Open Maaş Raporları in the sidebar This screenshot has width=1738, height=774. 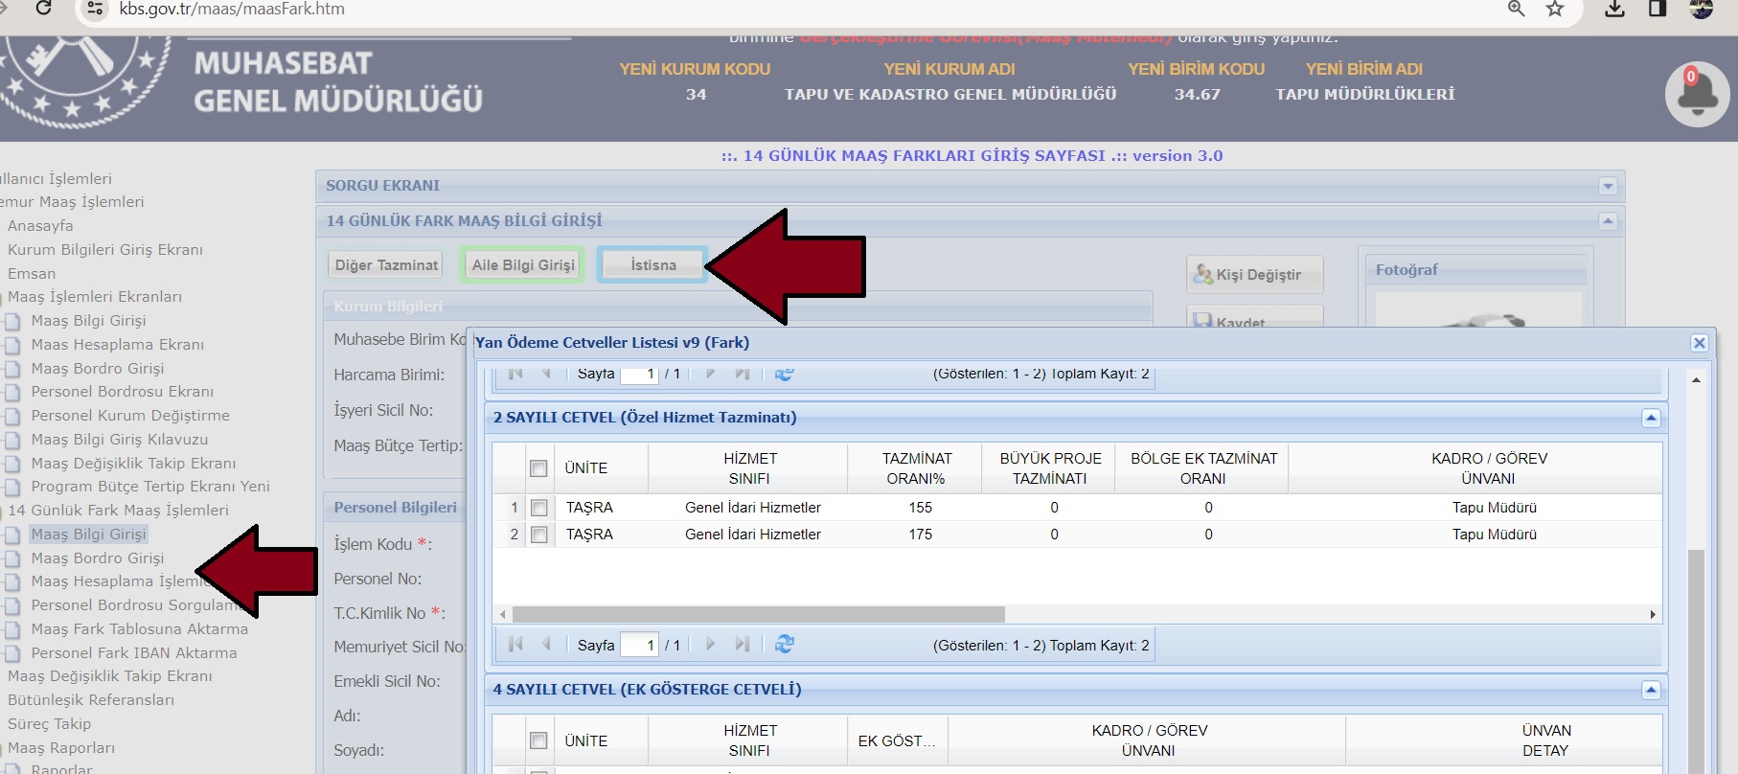coord(61,748)
